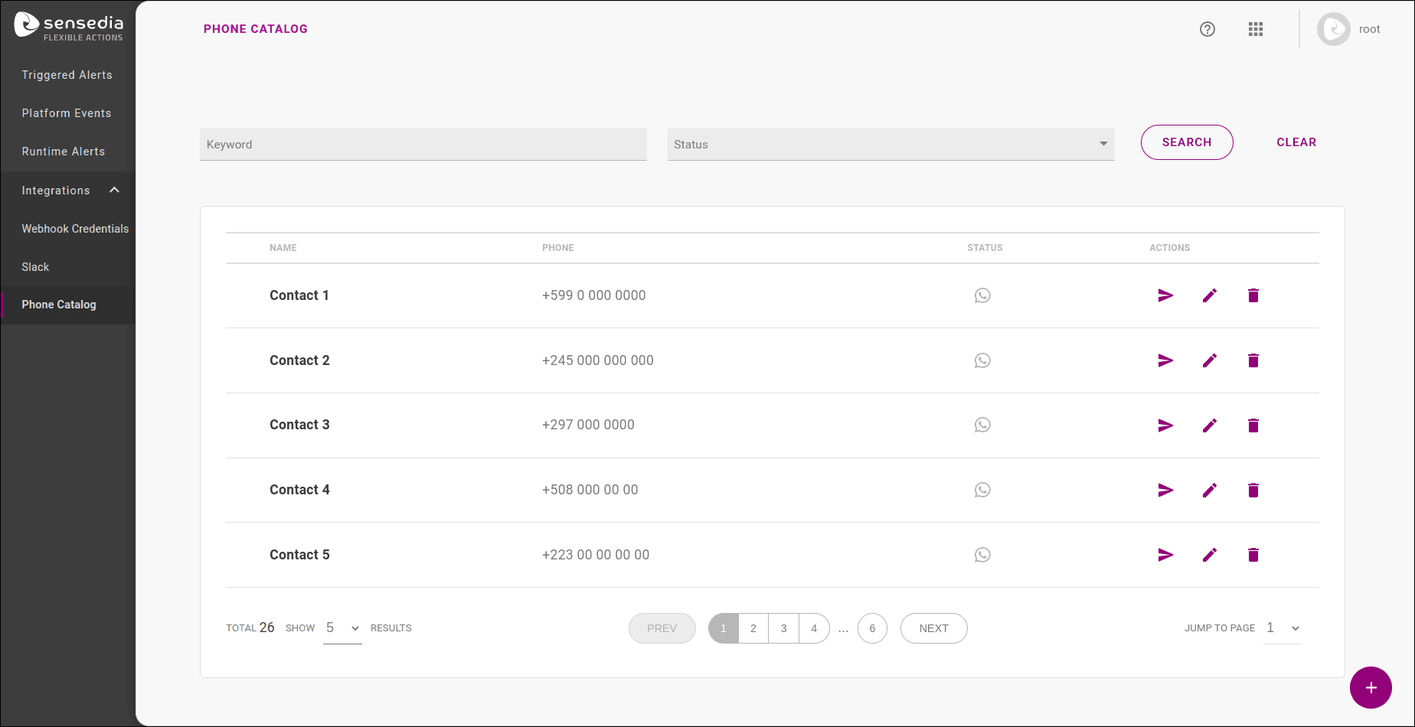Go to page 3 of results

(x=783, y=628)
